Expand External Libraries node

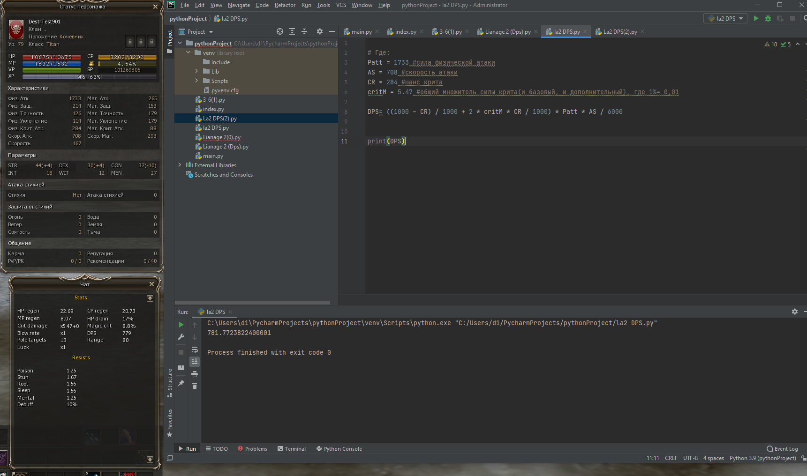coord(180,165)
